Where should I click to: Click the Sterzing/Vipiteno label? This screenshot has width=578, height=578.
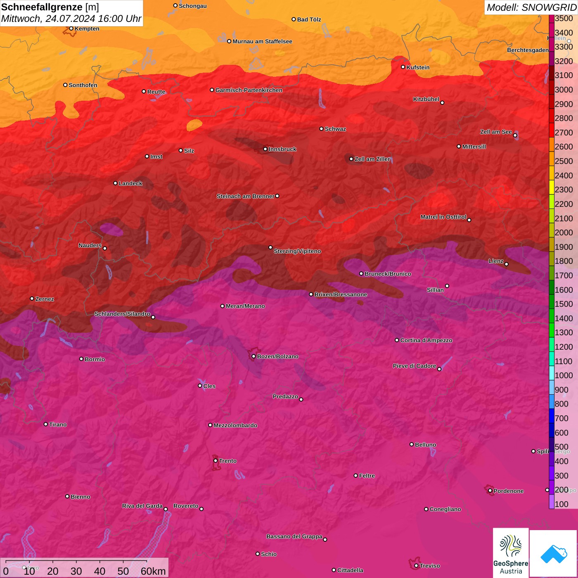click(x=297, y=251)
